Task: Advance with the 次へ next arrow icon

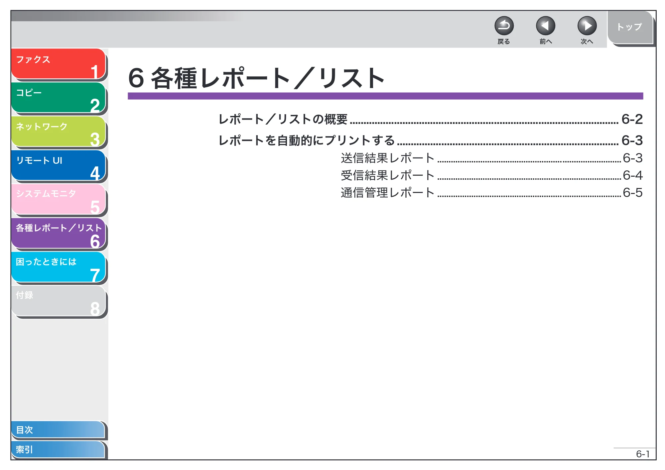Action: click(x=587, y=26)
